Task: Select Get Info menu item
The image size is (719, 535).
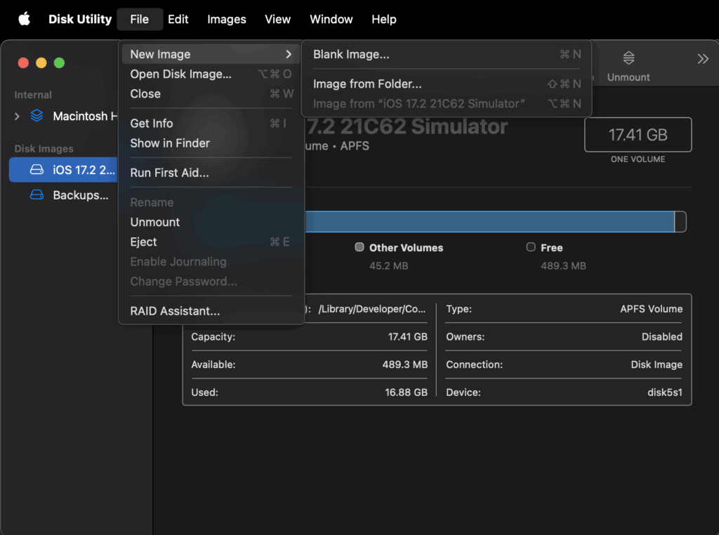Action: click(x=211, y=124)
